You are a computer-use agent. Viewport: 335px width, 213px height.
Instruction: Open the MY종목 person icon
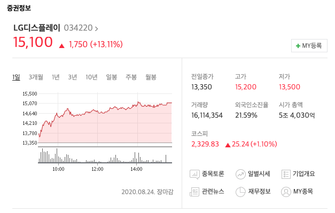click(x=286, y=192)
